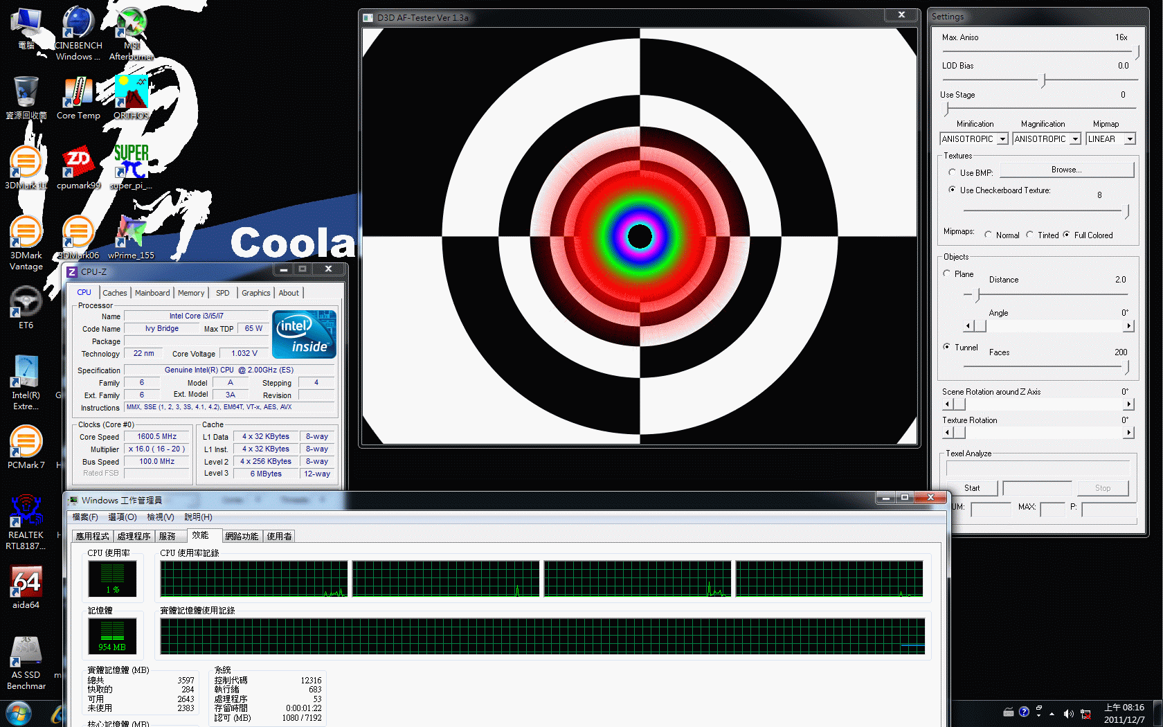Click Texture Rotation right arrow
1163x727 pixels.
coord(1129,432)
